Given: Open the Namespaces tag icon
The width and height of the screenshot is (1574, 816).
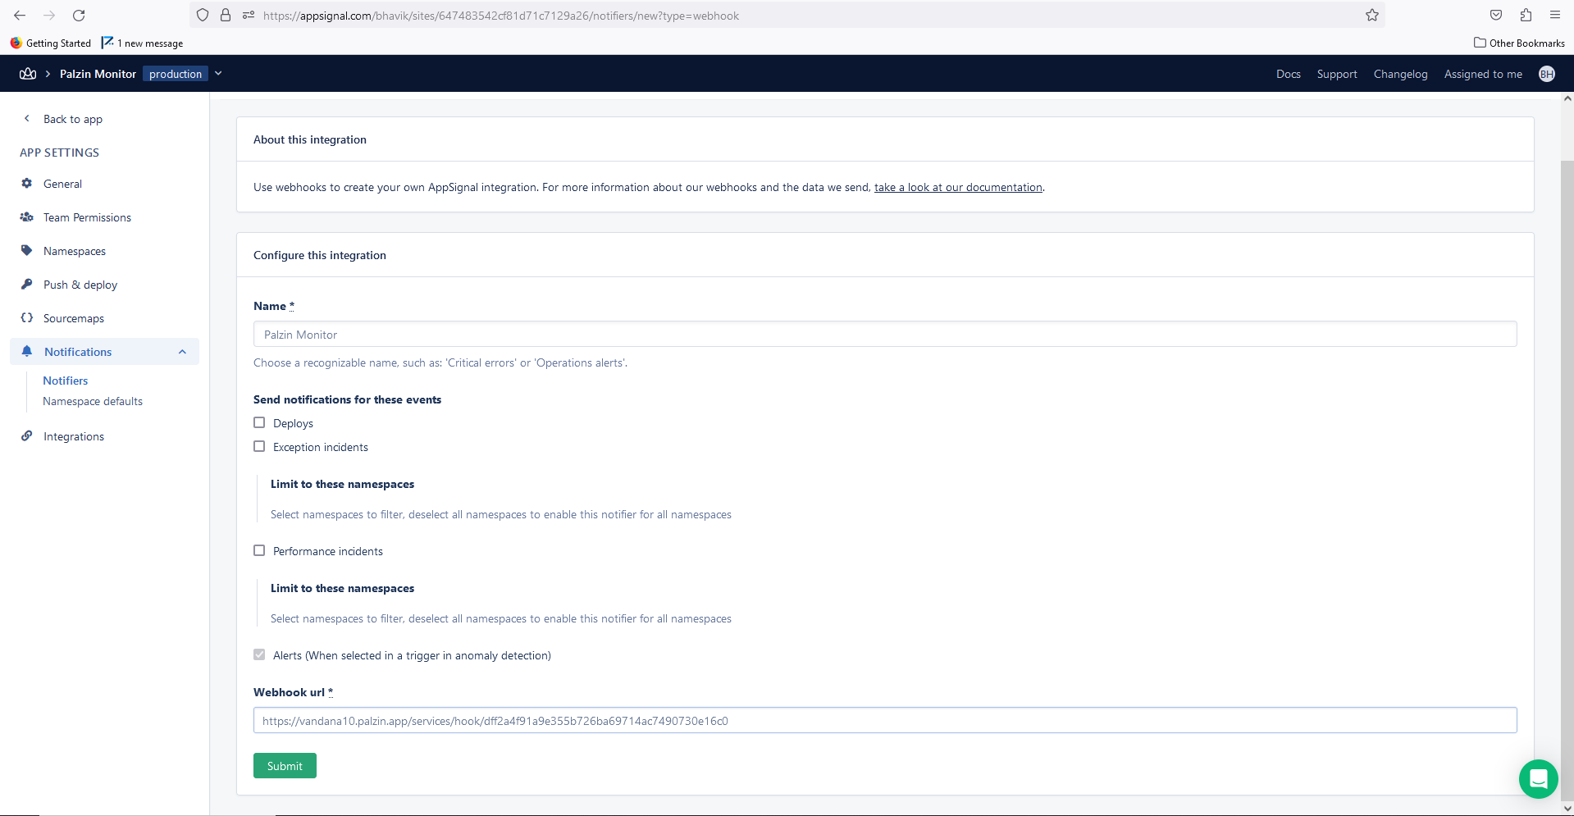Looking at the screenshot, I should tap(27, 251).
